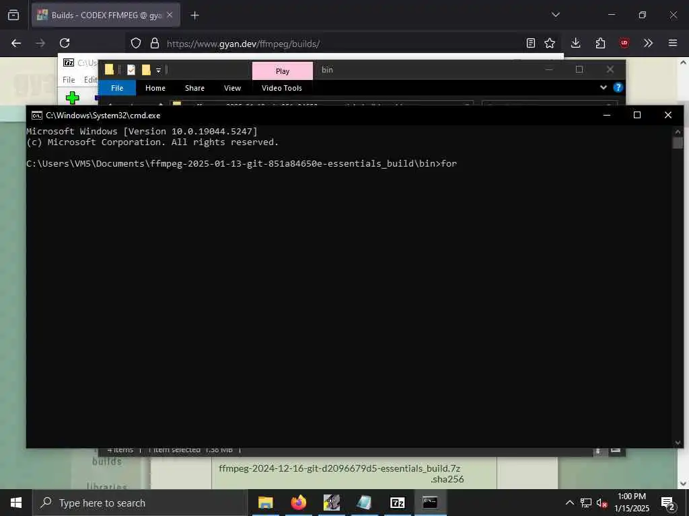Click the cmd scrollbar down arrow
This screenshot has width=689, height=516.
coord(678,443)
